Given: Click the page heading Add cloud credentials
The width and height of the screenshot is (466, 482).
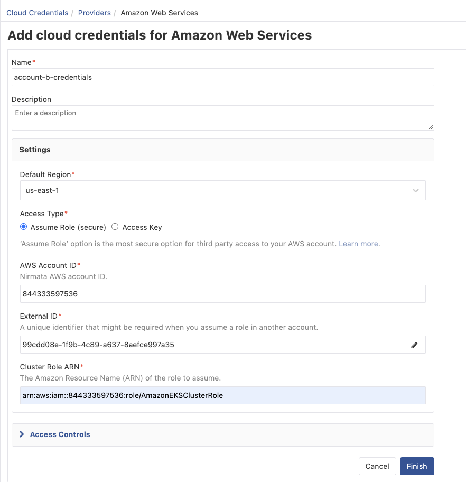Looking at the screenshot, I should [160, 35].
